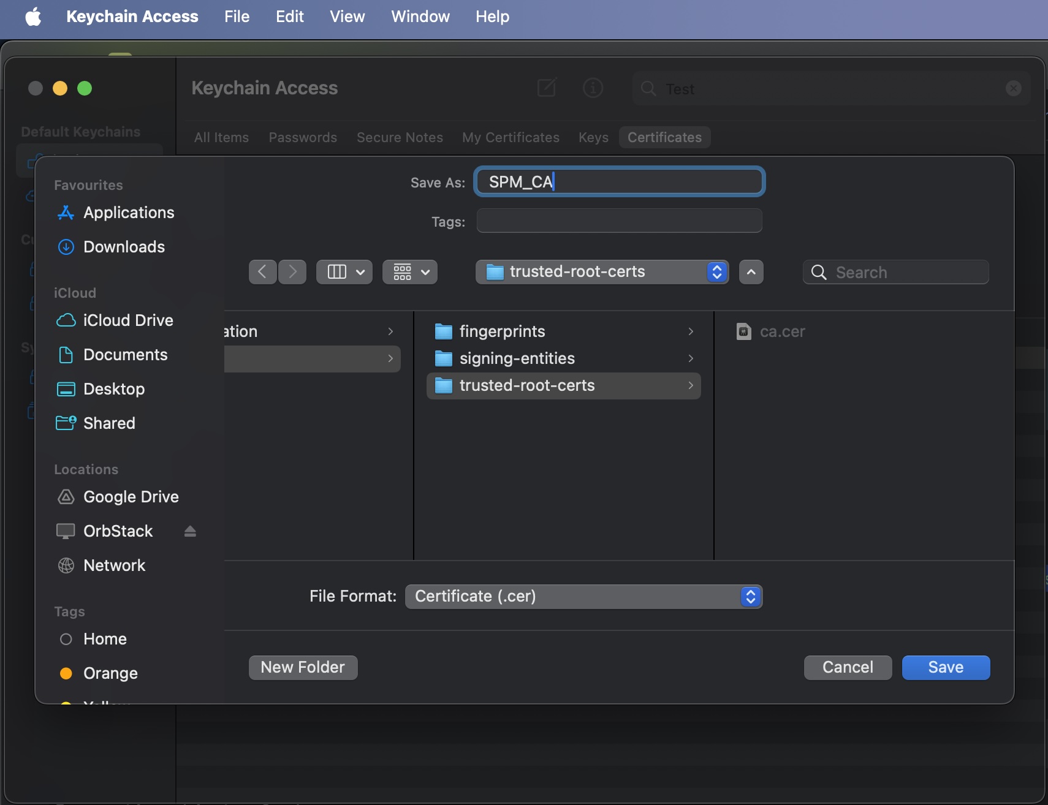Open Shared in the sidebar

click(96, 423)
